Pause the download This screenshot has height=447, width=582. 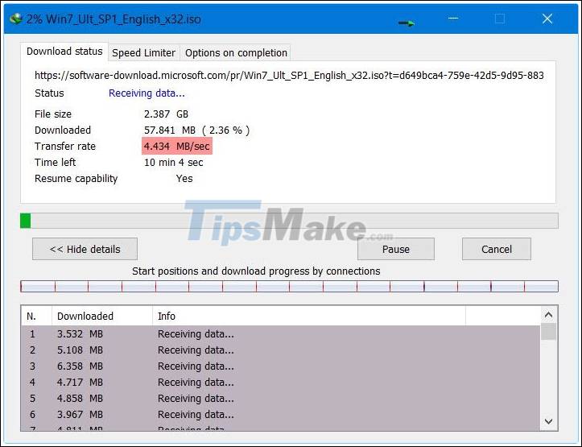(396, 249)
